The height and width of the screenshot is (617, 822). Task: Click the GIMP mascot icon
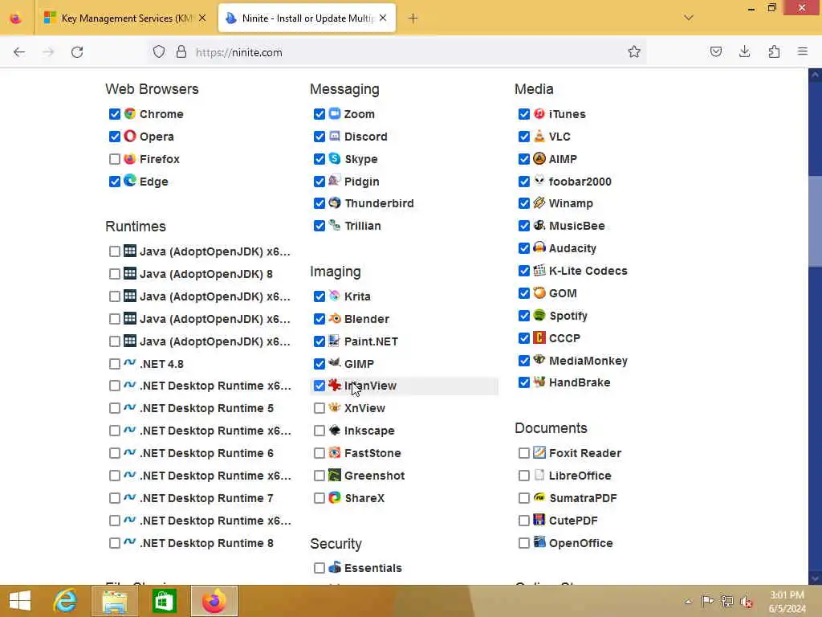(x=335, y=363)
